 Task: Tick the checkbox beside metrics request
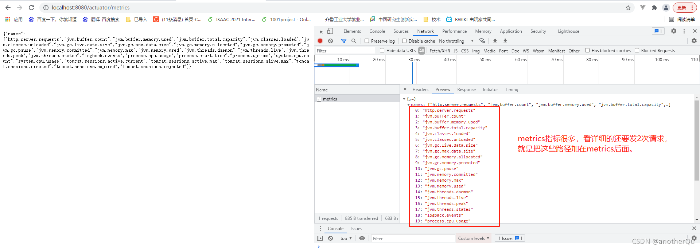(319, 99)
